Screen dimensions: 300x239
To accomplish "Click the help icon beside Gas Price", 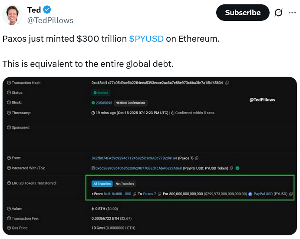I will (9, 228).
